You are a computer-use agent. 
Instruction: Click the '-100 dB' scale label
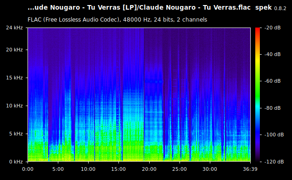274,135
